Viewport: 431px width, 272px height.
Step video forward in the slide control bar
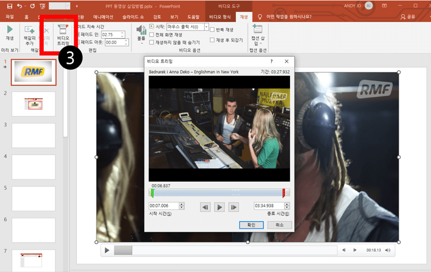pos(355,250)
